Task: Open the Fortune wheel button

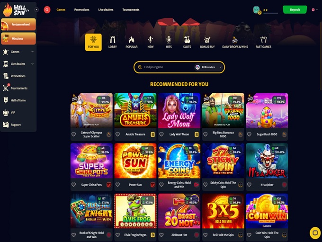Action: tap(18, 24)
